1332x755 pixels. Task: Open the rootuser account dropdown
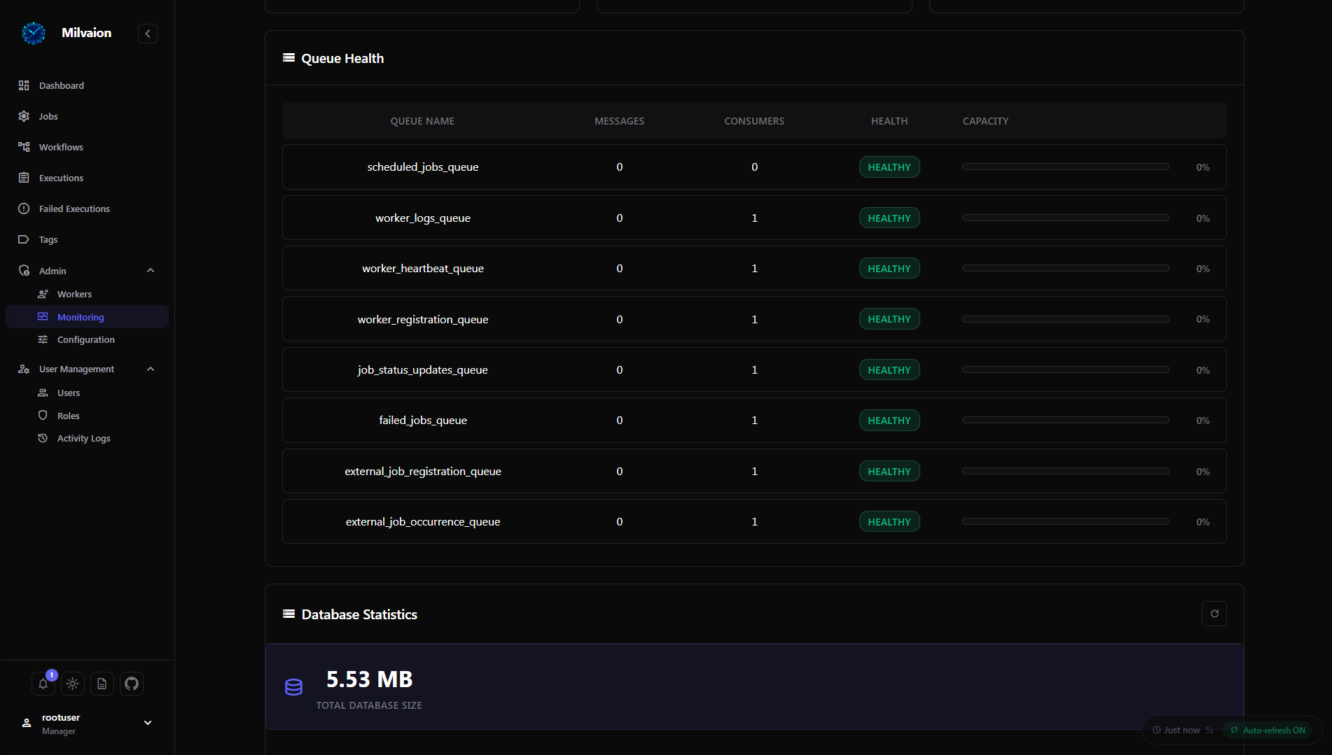pos(148,723)
